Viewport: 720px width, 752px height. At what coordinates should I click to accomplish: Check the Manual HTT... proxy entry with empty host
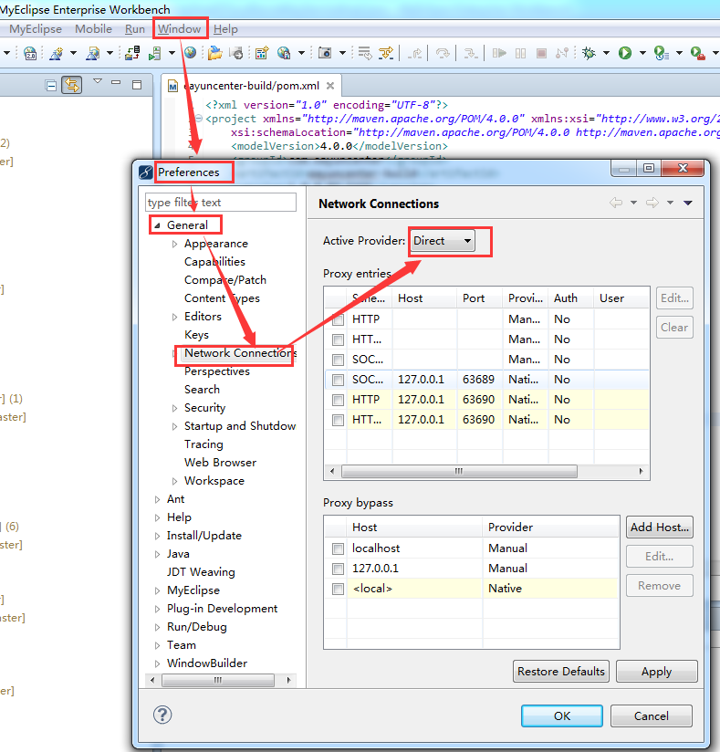[x=339, y=340]
